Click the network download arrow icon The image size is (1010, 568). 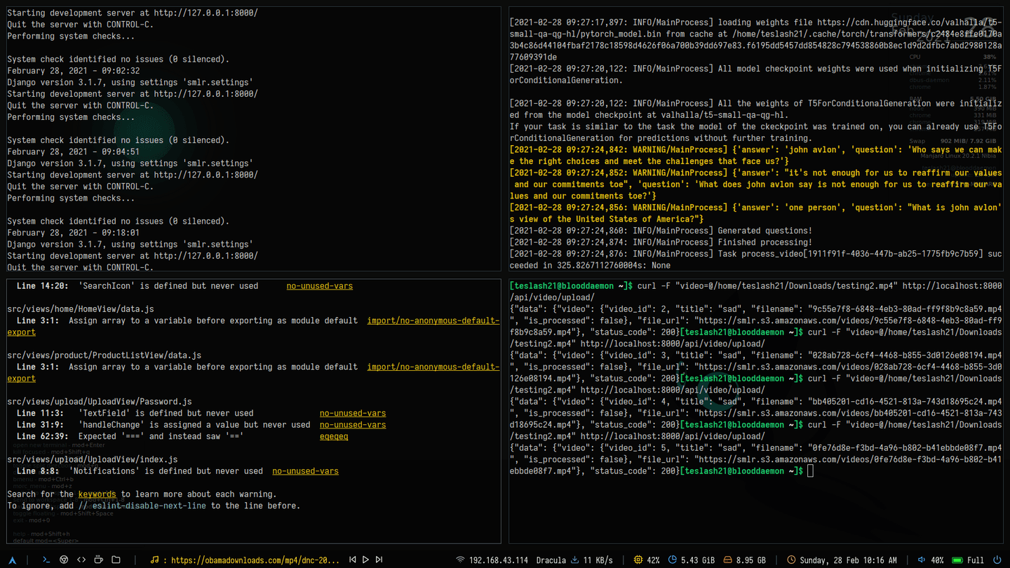574,560
